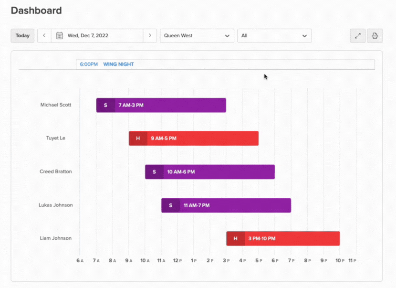Click the Liam Johnson employee name
Image resolution: width=396 pixels, height=288 pixels.
pyautogui.click(x=56, y=238)
